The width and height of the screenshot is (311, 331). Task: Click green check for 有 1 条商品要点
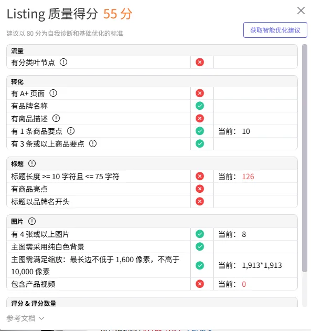200,131
